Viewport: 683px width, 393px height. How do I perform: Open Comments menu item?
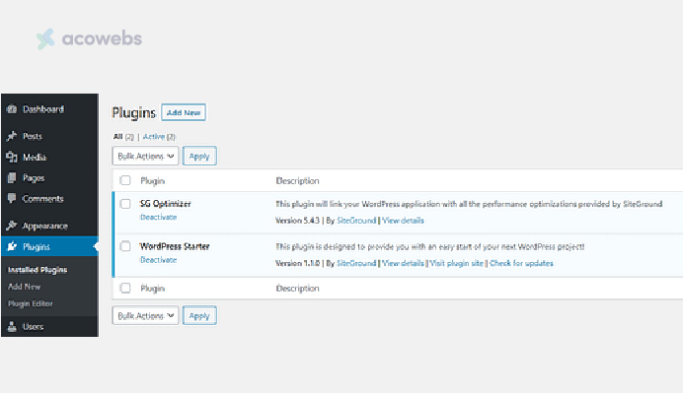[49, 198]
